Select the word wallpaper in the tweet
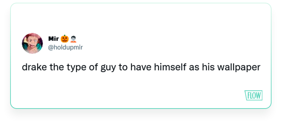 pyautogui.click(x=239, y=67)
